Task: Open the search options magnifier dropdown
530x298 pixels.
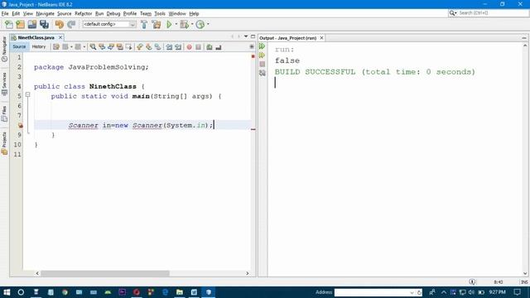Action: (x=453, y=13)
